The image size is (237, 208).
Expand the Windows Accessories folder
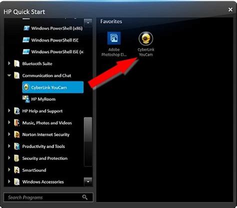pos(9,181)
